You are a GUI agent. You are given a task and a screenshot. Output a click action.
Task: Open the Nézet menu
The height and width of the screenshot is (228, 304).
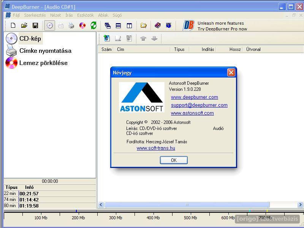coord(55,15)
